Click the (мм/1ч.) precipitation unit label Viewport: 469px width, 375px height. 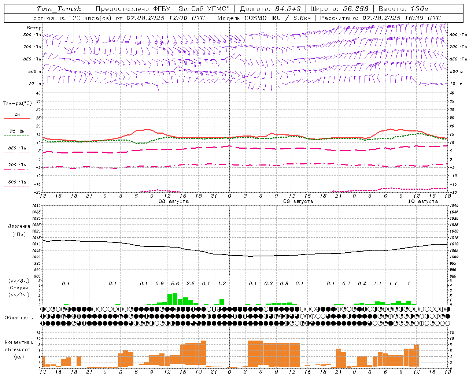tap(18, 295)
